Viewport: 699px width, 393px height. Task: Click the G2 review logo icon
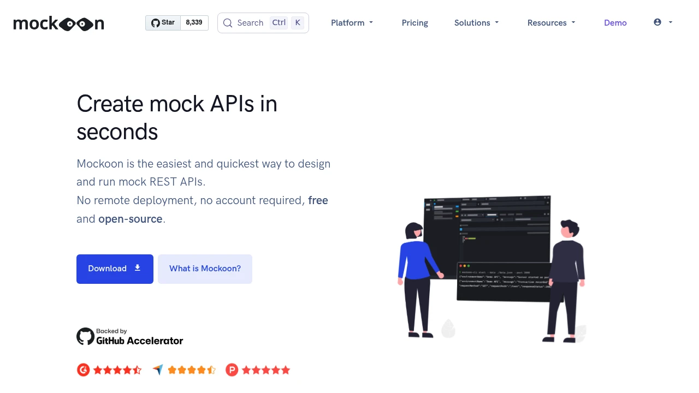[x=83, y=370]
